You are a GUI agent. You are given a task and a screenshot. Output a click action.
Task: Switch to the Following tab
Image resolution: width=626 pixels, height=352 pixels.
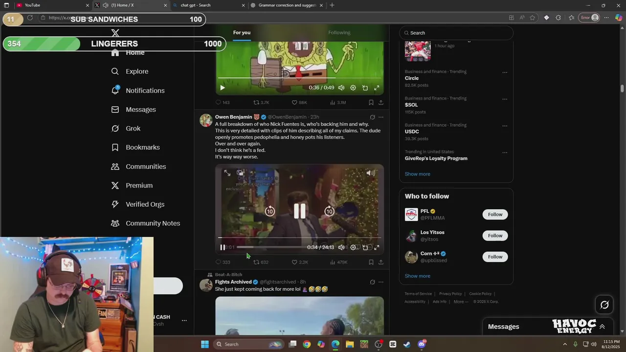[x=339, y=33]
